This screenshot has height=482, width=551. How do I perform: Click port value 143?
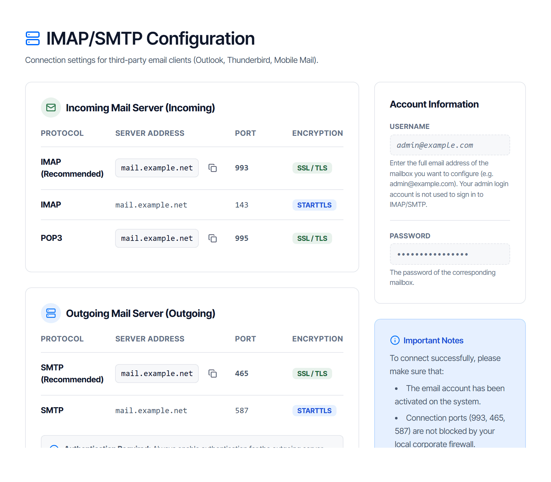coord(242,205)
